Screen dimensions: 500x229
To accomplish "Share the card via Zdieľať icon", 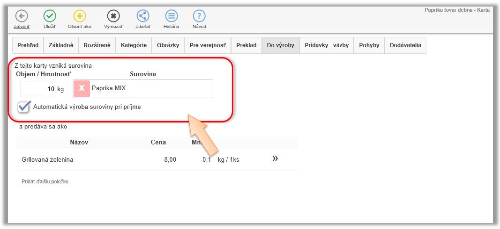I will 143,16.
